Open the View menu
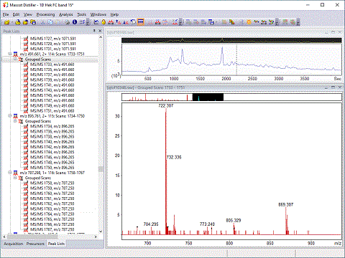Viewport: 345px width, 258px height. click(x=28, y=14)
